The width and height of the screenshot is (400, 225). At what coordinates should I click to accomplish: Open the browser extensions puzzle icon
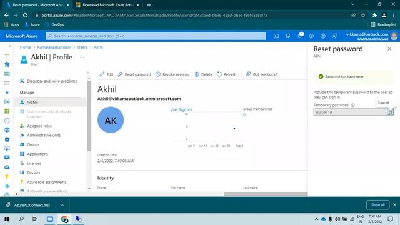click(x=374, y=15)
